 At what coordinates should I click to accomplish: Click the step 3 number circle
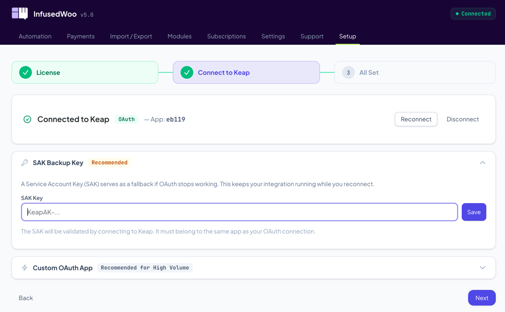click(x=348, y=73)
